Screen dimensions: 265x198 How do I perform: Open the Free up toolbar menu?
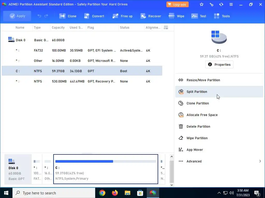pyautogui.click(x=122, y=16)
